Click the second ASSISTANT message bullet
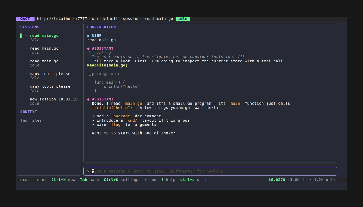 point(88,99)
